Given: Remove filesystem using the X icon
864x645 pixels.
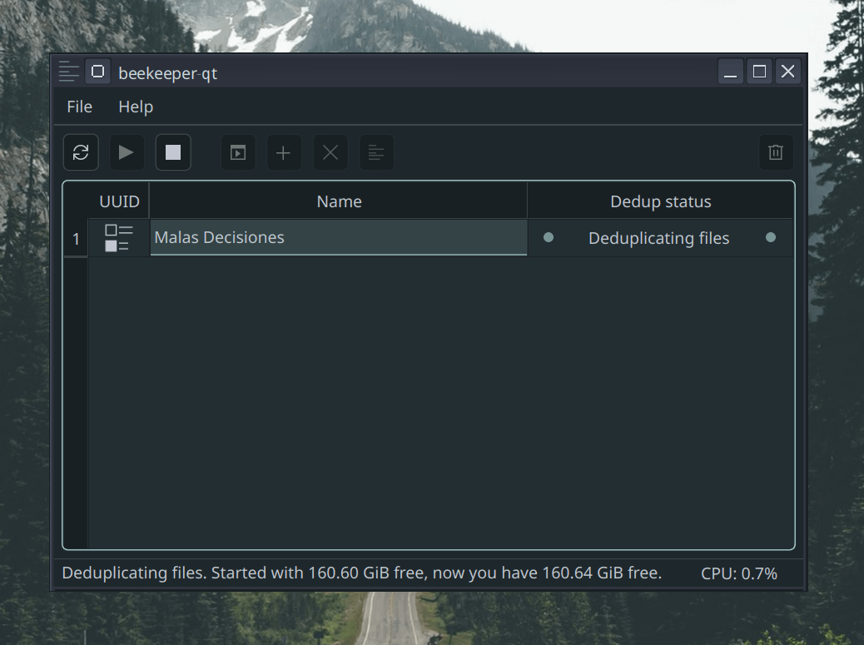Looking at the screenshot, I should (330, 152).
